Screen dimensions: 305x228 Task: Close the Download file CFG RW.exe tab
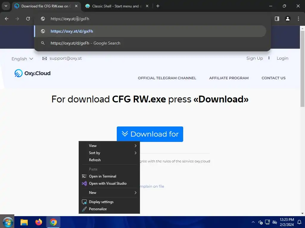coord(76,6)
